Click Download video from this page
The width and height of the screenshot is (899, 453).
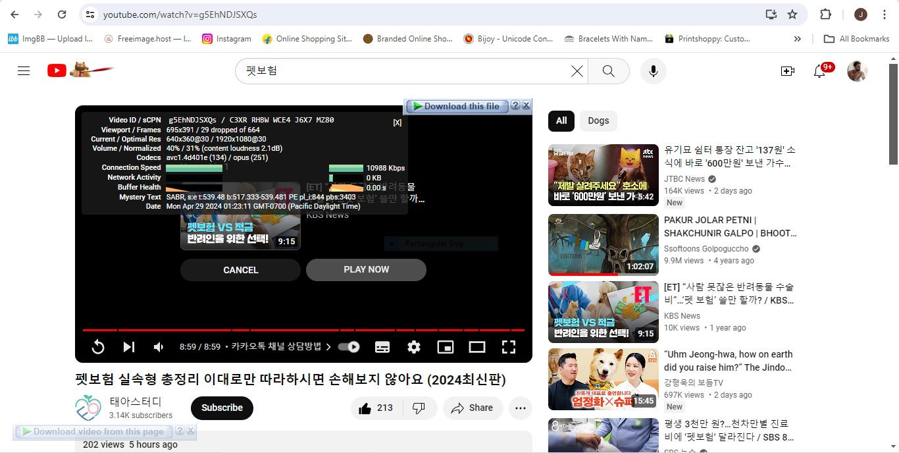click(93, 431)
